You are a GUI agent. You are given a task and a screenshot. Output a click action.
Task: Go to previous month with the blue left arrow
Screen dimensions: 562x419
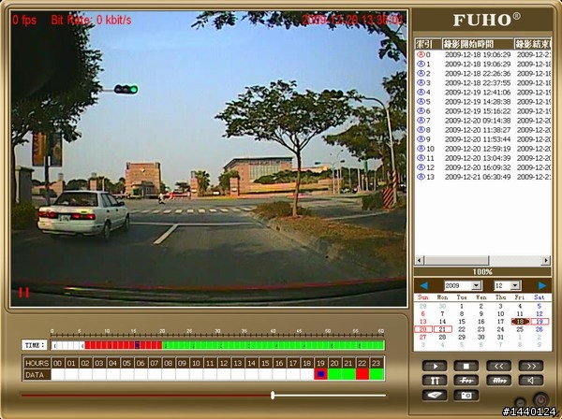pyautogui.click(x=423, y=285)
